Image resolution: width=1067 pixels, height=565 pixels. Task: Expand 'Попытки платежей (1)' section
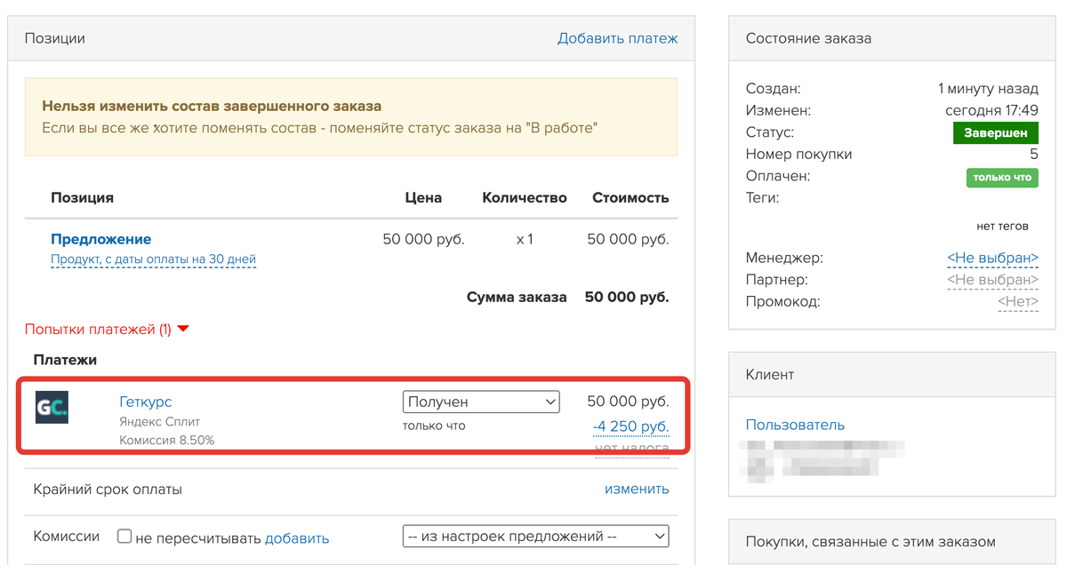pos(107,330)
